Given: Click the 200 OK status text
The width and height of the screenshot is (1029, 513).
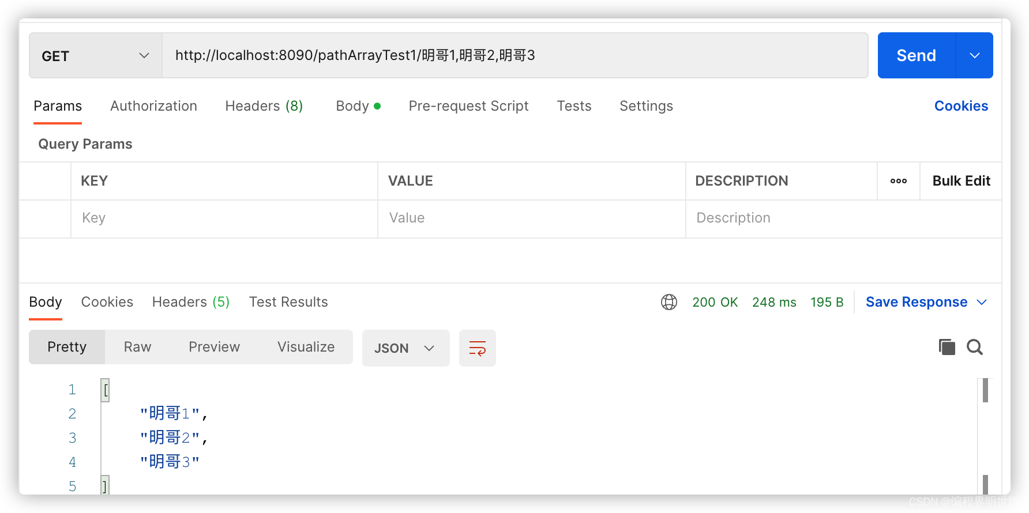Looking at the screenshot, I should pos(715,302).
